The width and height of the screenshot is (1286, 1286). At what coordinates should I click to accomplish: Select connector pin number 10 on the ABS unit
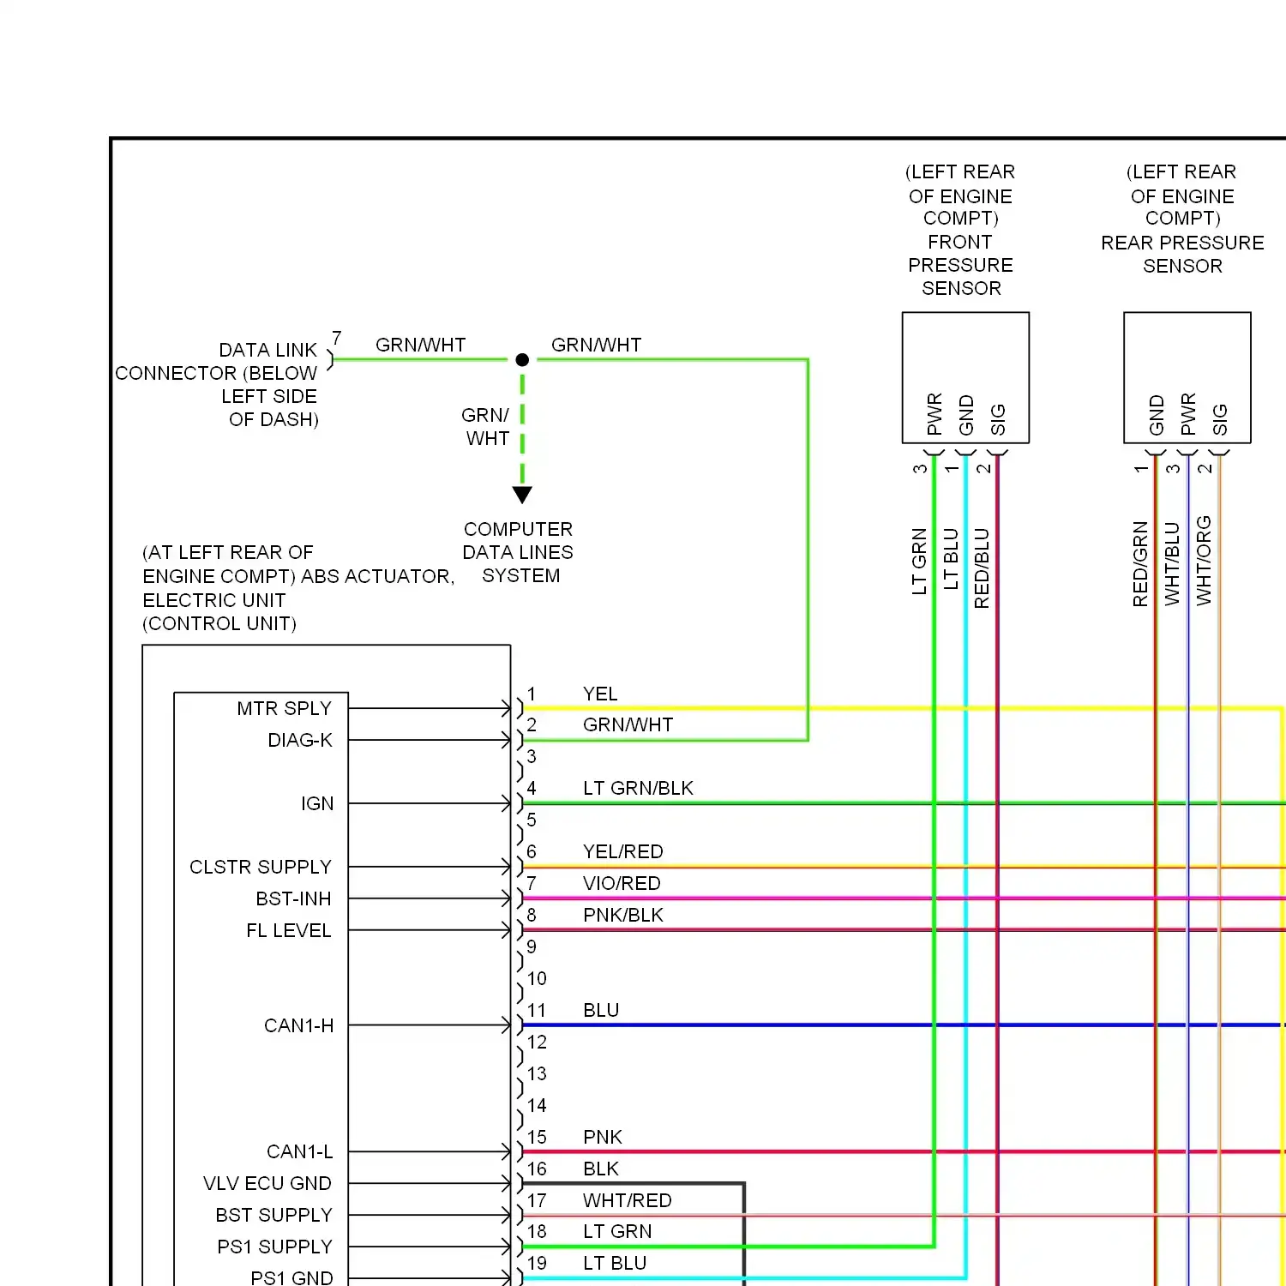pyautogui.click(x=537, y=978)
